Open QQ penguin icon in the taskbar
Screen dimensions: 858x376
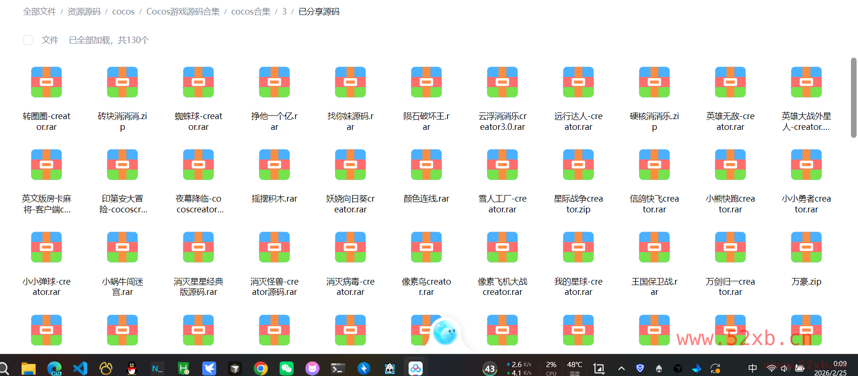coord(132,368)
